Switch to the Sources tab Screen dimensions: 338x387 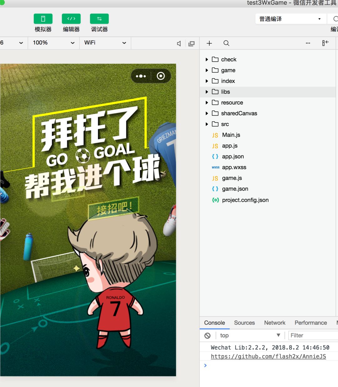(244, 323)
